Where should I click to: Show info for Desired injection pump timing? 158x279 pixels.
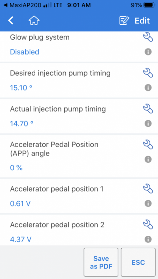[x=148, y=88]
